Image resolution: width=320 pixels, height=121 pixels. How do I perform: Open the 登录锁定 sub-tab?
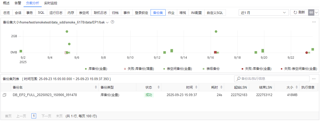click(142, 12)
